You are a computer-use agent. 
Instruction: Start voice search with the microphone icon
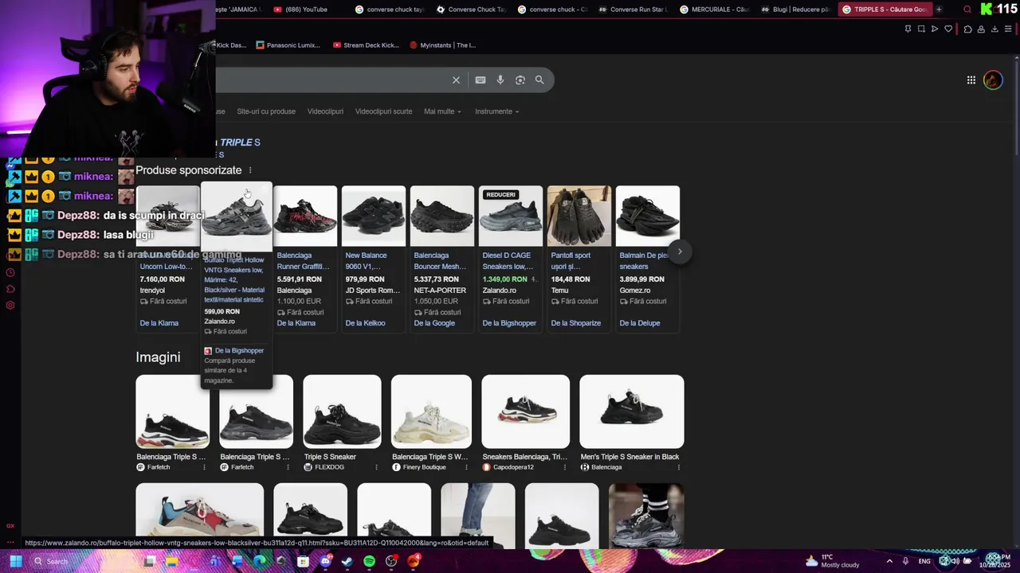[x=500, y=80]
